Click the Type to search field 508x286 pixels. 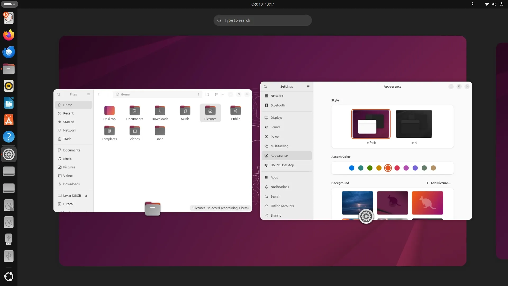coord(262,20)
